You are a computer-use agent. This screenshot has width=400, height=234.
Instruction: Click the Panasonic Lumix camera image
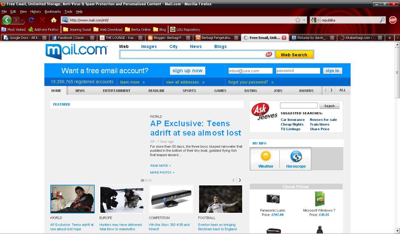point(273,199)
